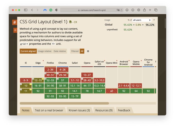
Task: Go forward to next page
Action: [38, 10]
